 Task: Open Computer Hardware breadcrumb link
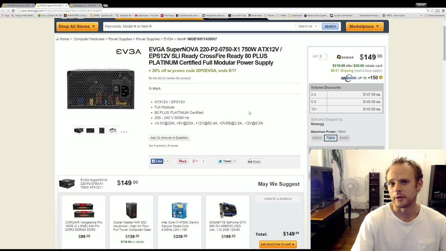pos(89,39)
